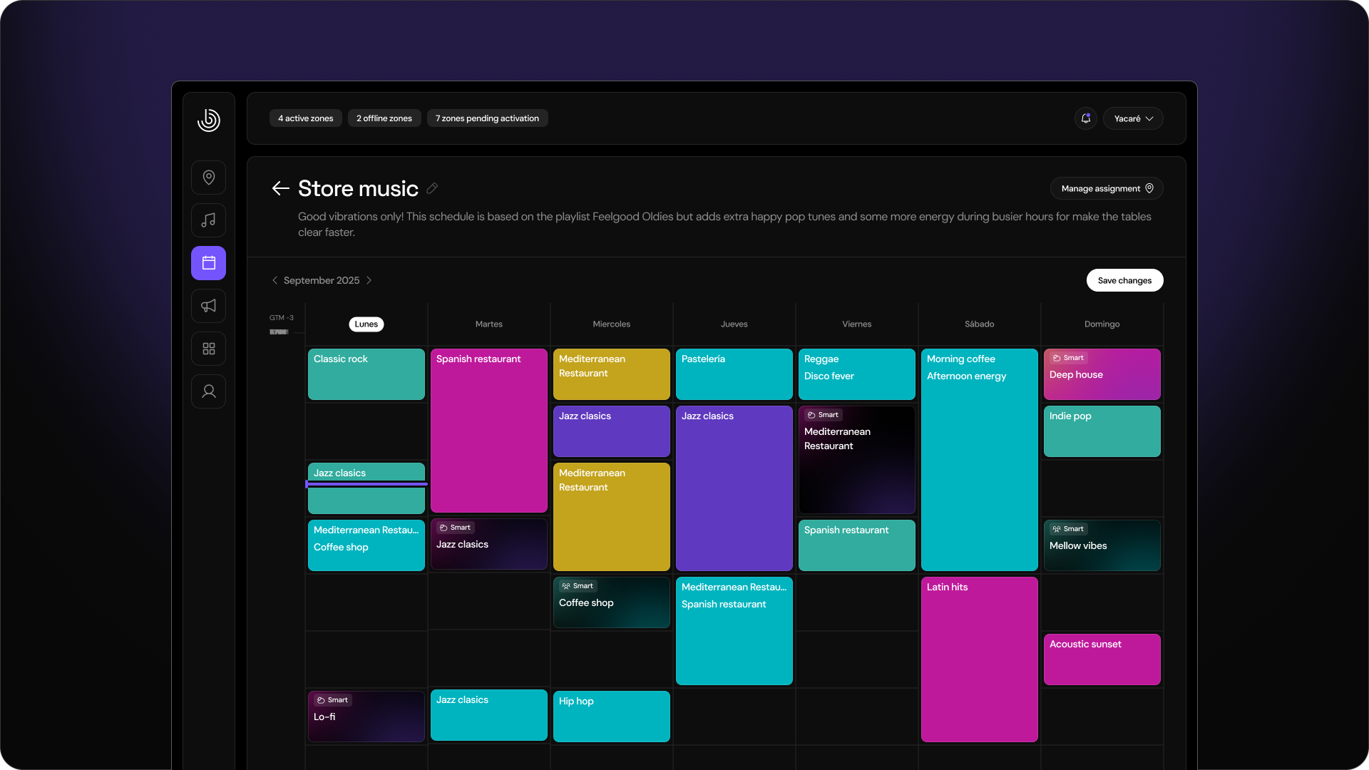Open the apps grid icon in sidebar

pos(208,348)
